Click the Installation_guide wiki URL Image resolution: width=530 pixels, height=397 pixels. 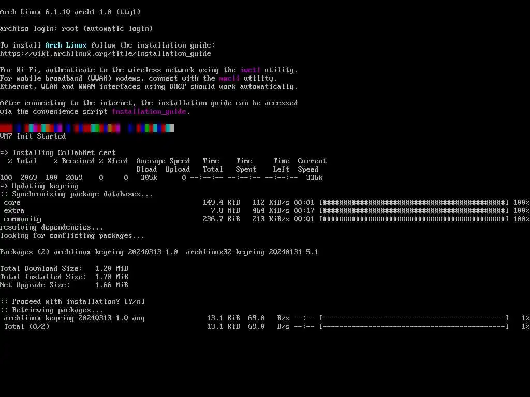pyautogui.click(x=106, y=54)
